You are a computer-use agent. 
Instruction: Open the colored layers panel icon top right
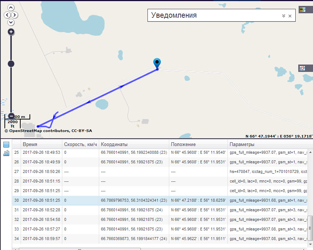302,10
